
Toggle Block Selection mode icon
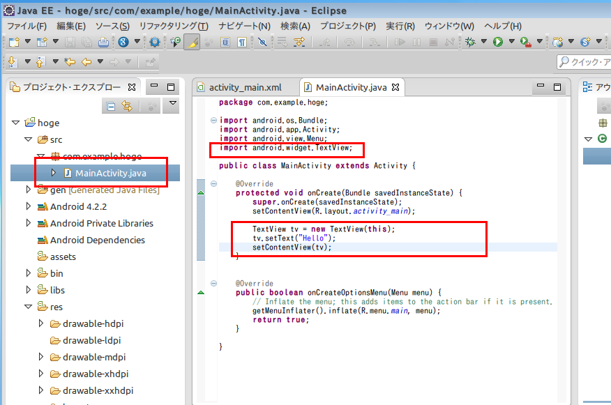[x=225, y=42]
